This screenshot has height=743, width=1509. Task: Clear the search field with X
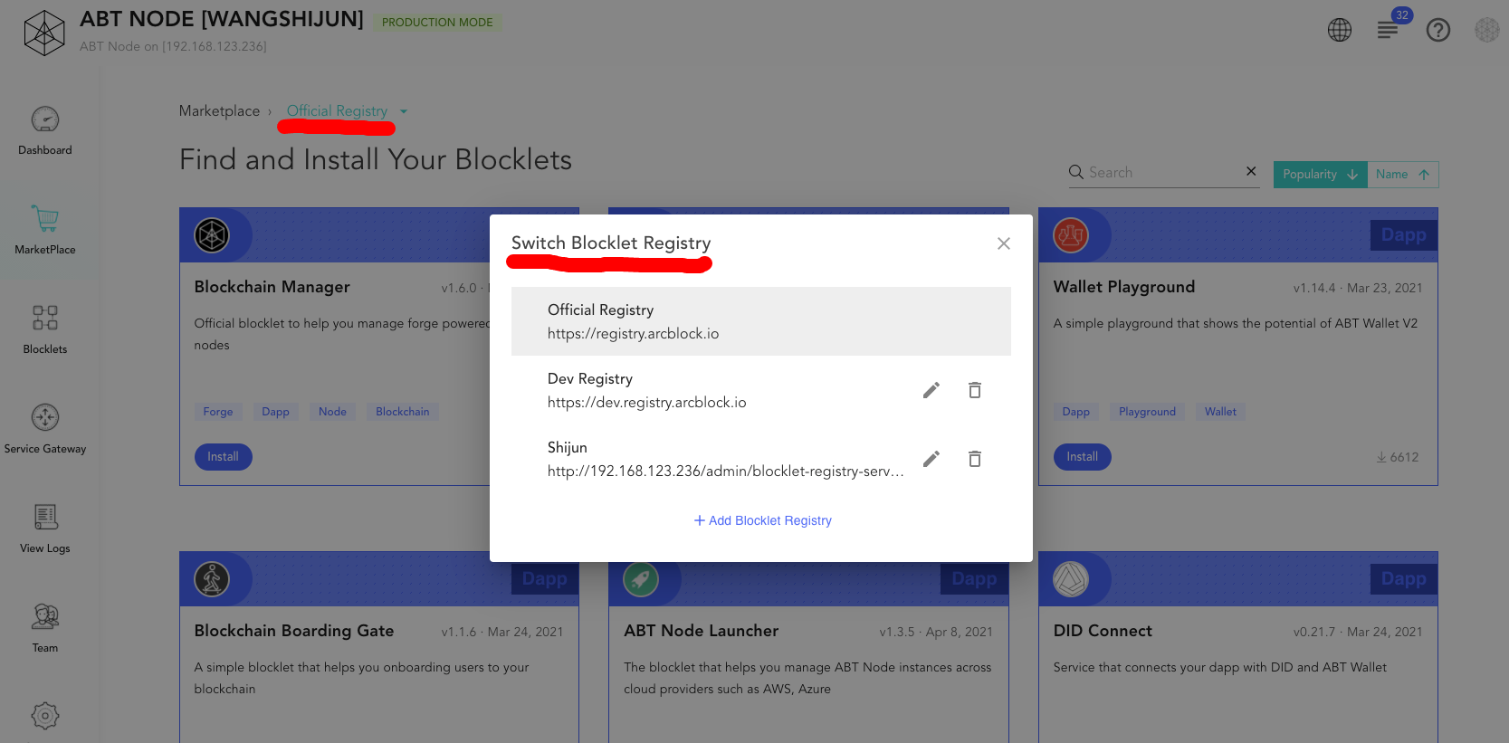[1250, 171]
